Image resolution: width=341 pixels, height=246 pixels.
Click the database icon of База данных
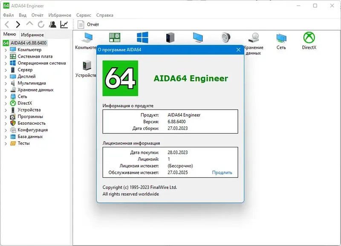click(13, 137)
